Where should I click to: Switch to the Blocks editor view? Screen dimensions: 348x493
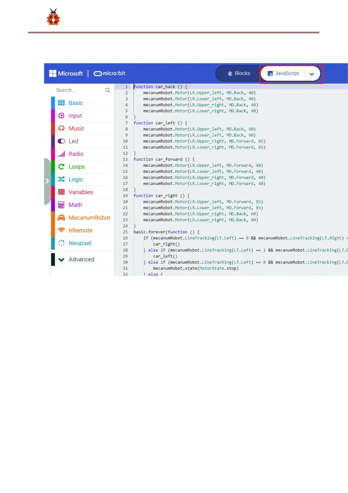(239, 73)
